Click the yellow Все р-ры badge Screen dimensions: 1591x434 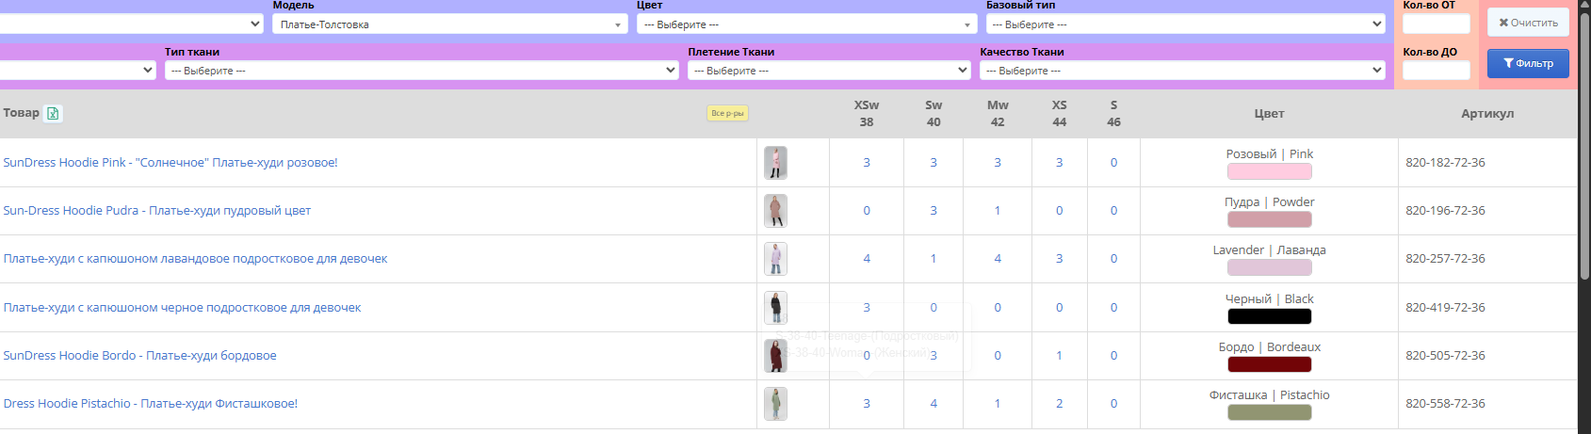coord(727,114)
